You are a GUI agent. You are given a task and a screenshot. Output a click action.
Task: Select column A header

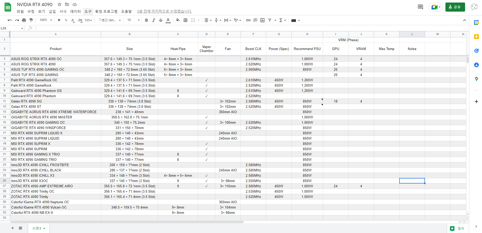pyautogui.click(x=56, y=34)
